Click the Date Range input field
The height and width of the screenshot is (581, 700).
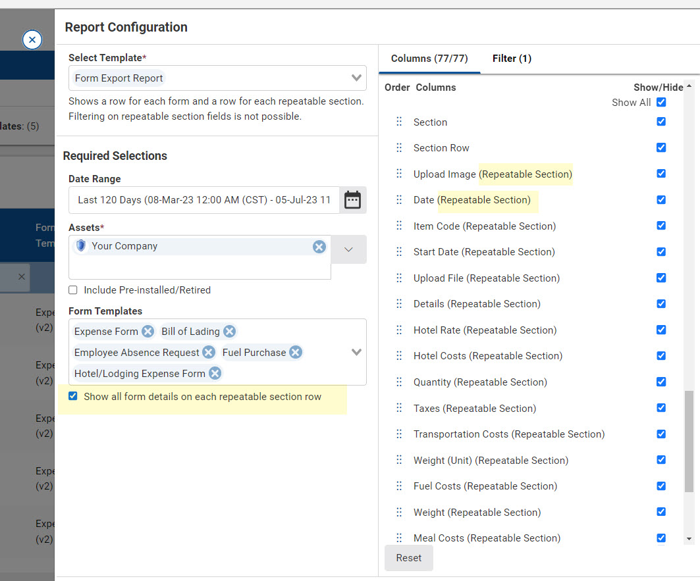(204, 200)
